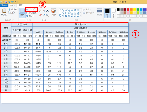Select the Text tool
The height and width of the screenshot is (112, 147).
point(47,11)
